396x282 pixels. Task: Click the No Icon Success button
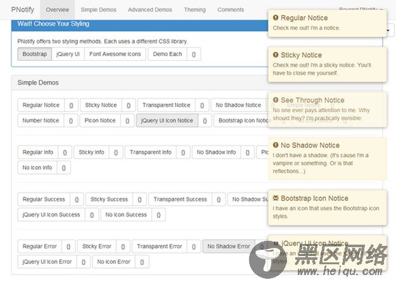pyautogui.click(x=126, y=215)
